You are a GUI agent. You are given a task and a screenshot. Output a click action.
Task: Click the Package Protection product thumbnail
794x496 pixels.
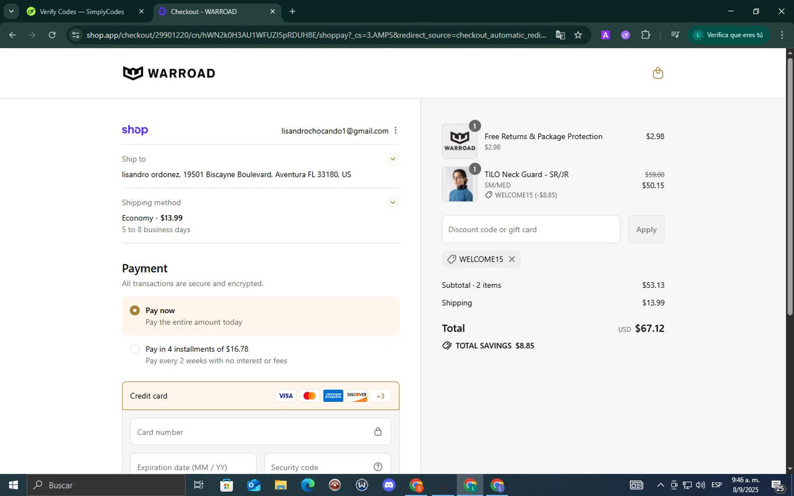(459, 141)
